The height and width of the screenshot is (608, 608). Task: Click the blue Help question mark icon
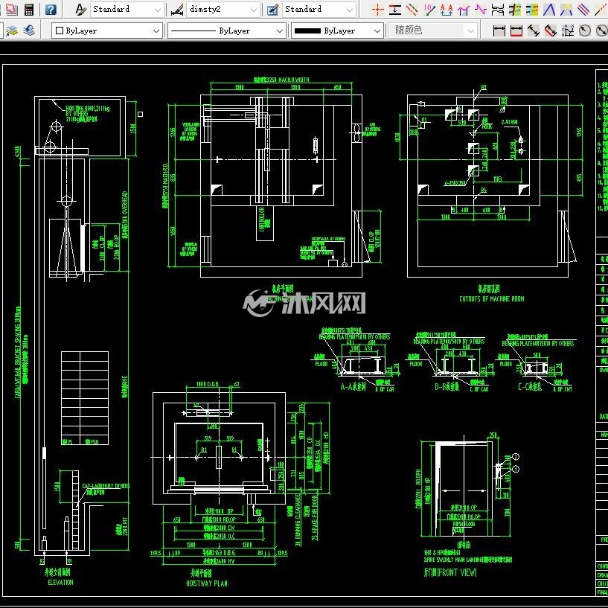pos(51,10)
